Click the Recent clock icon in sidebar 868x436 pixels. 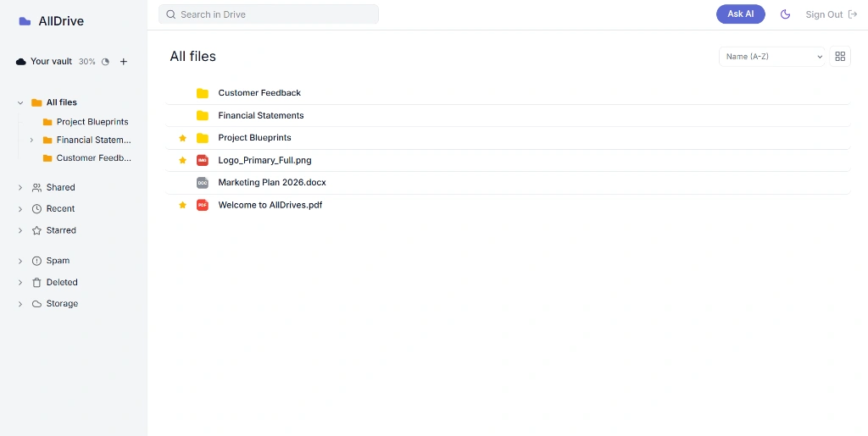[x=36, y=209]
